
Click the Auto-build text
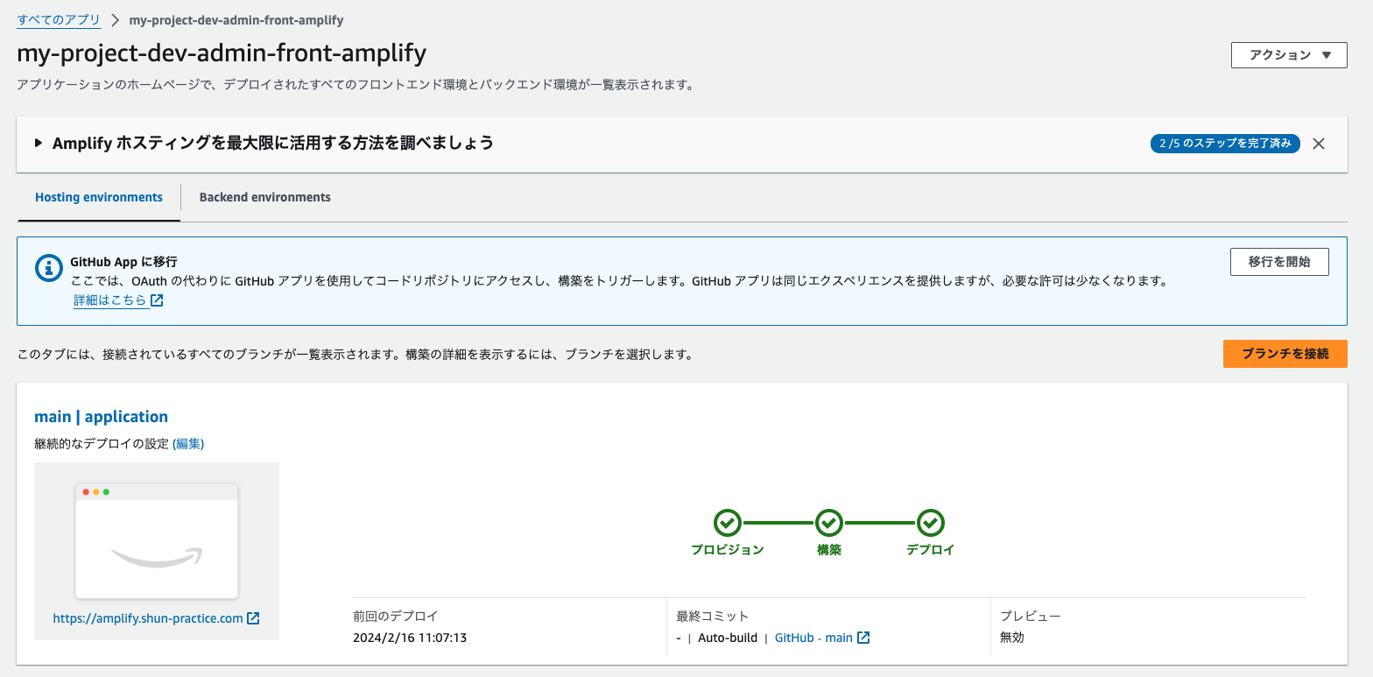coord(728,638)
